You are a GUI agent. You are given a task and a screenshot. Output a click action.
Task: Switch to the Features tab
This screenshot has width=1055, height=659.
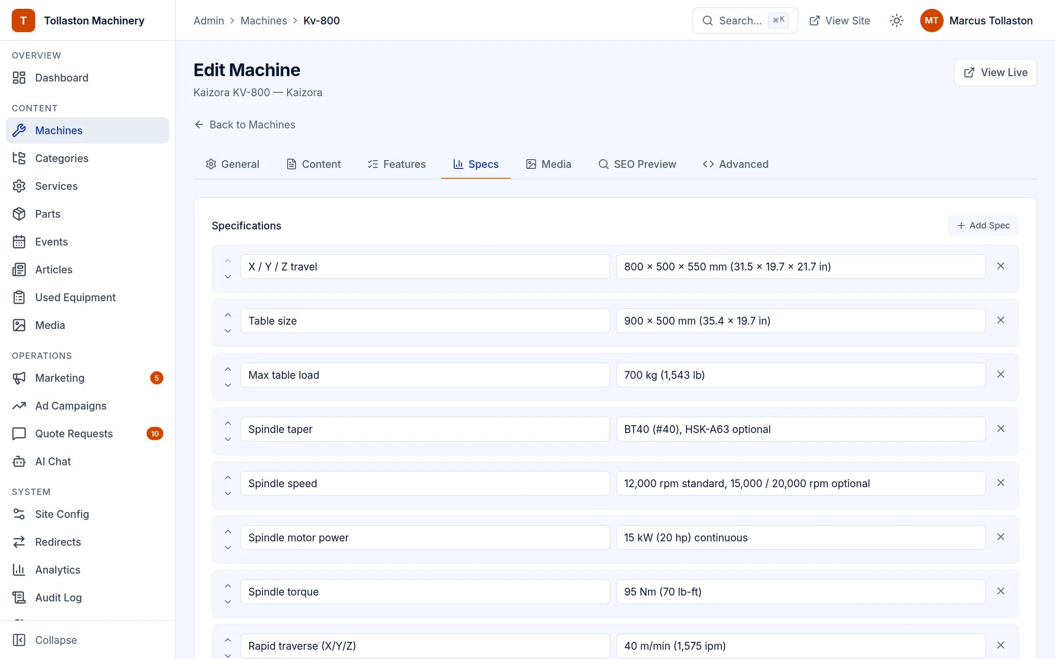pyautogui.click(x=397, y=164)
